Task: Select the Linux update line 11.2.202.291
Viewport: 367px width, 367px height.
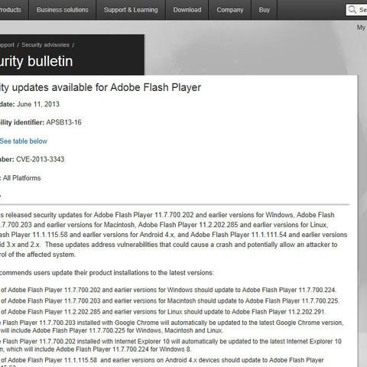Action: [x=163, y=312]
